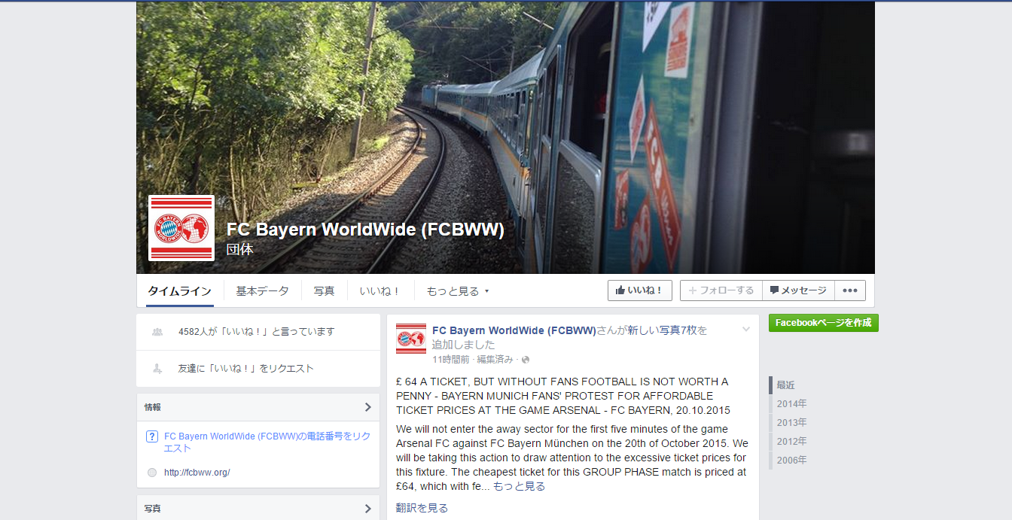Click the three-dots more options button
This screenshot has width=1012, height=520.
pos(850,290)
